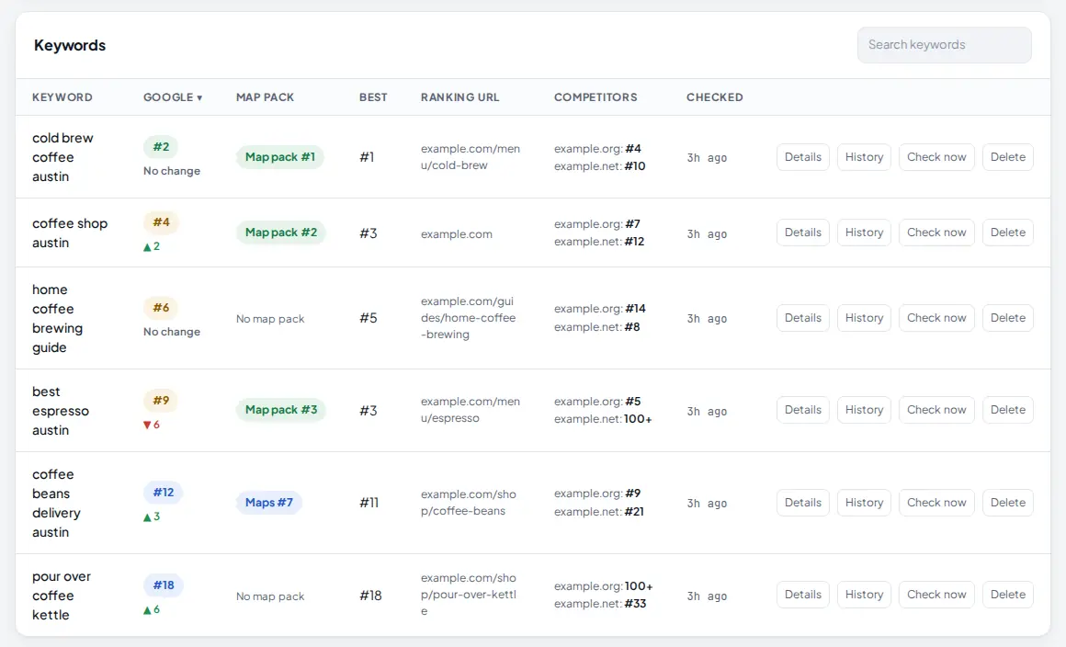Screen dimensions: 1066x647
Task: Click the green up 2 change indicator
Action: tap(151, 246)
